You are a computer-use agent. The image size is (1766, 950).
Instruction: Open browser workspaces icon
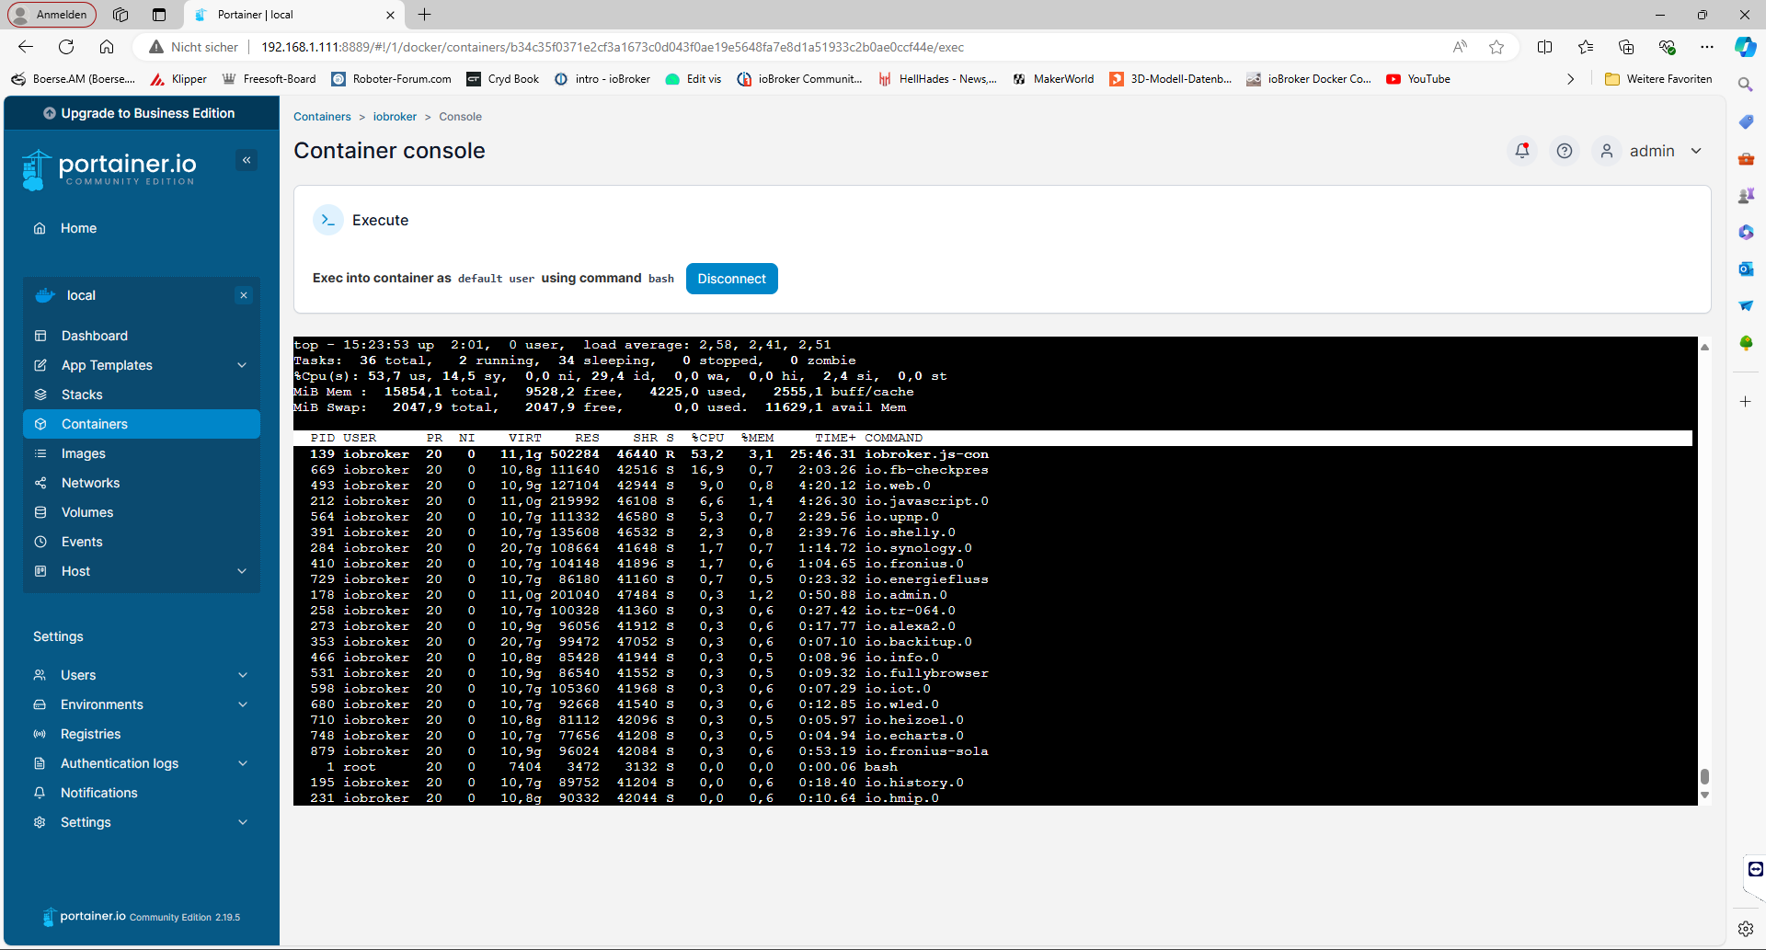(x=120, y=15)
